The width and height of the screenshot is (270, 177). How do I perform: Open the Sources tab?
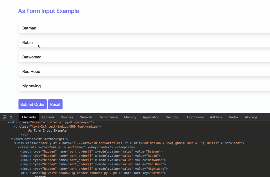pos(67,117)
